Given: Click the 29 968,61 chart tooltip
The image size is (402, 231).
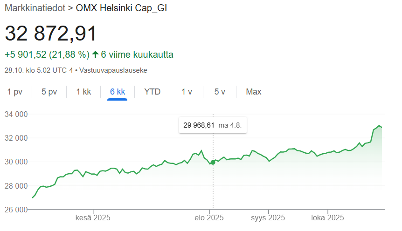Looking at the screenshot, I should (x=213, y=125).
